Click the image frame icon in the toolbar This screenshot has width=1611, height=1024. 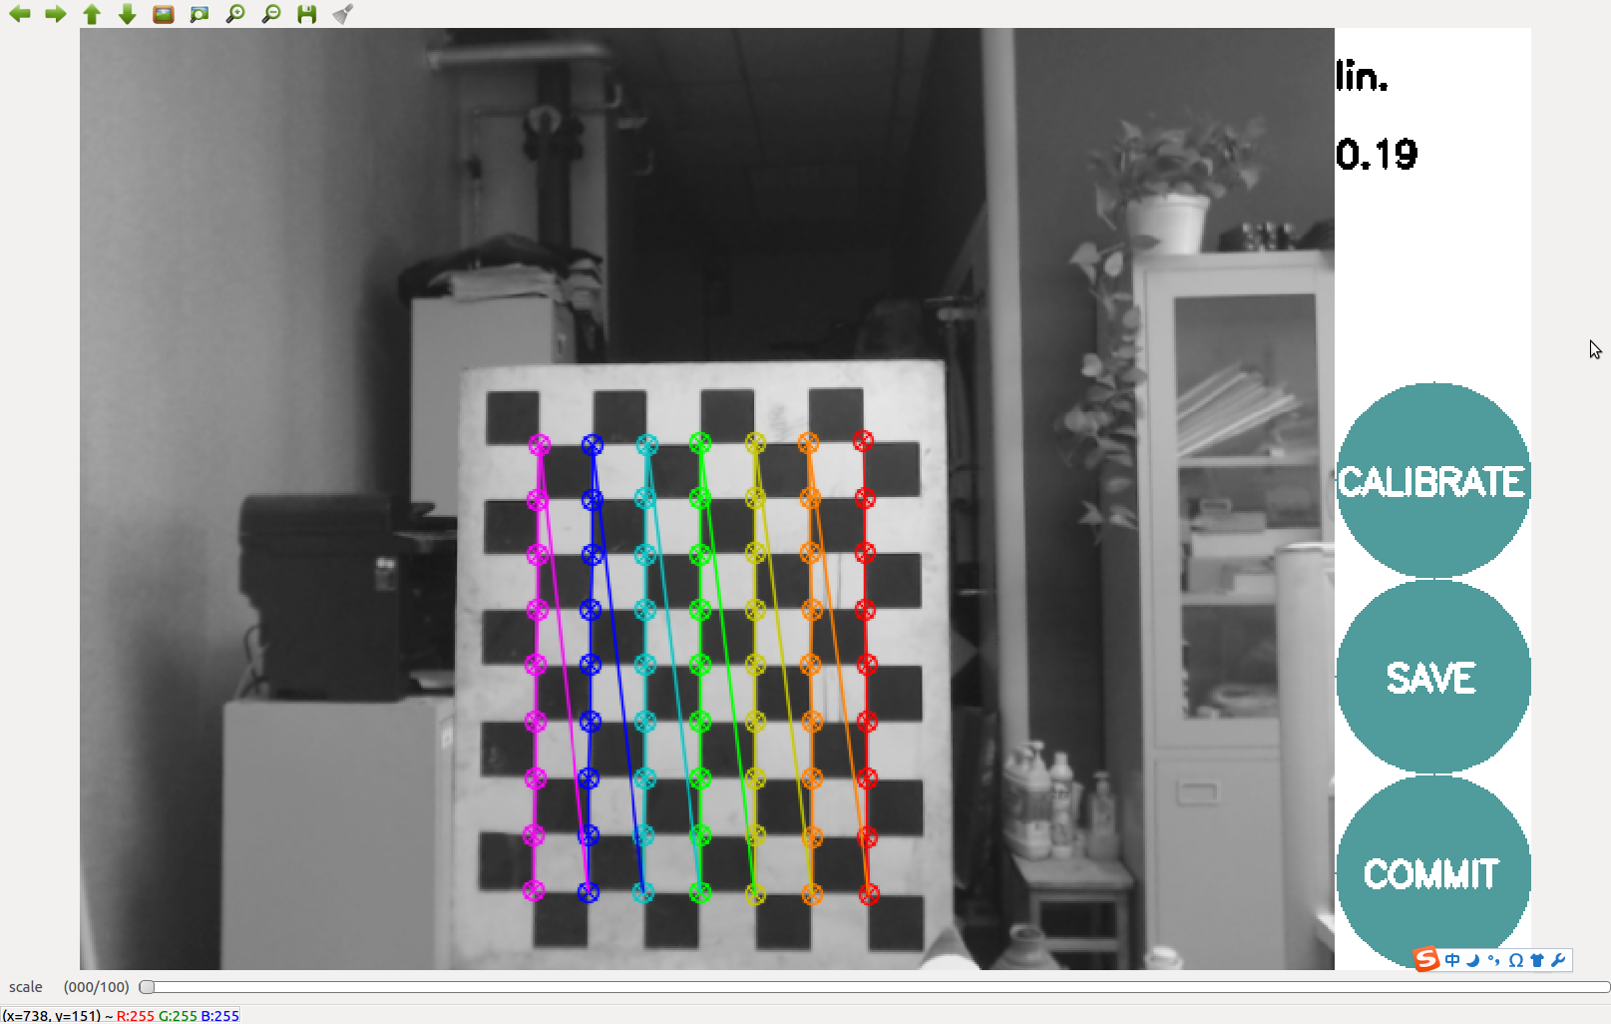(163, 14)
